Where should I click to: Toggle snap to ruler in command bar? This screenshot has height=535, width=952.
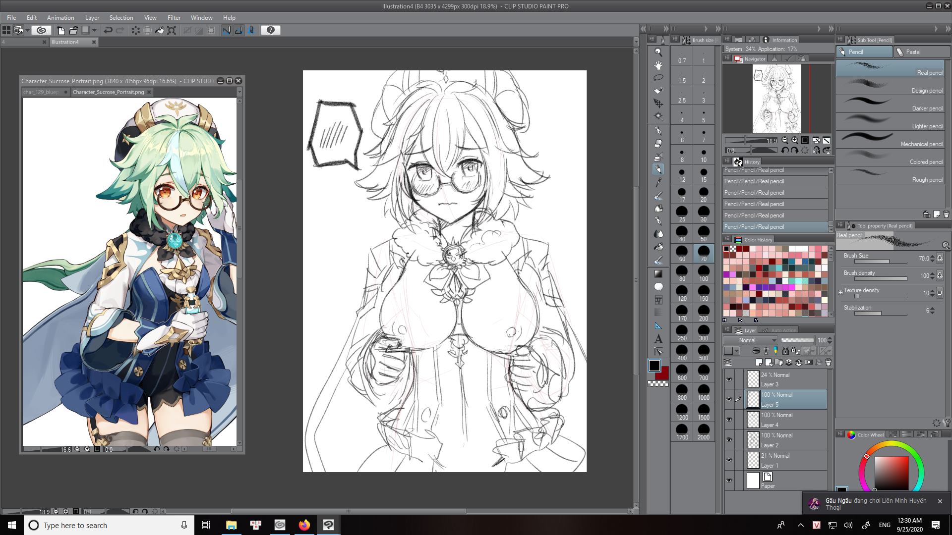click(227, 30)
